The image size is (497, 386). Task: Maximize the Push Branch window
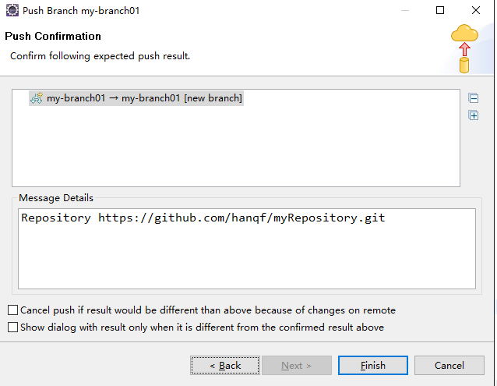[x=440, y=10]
